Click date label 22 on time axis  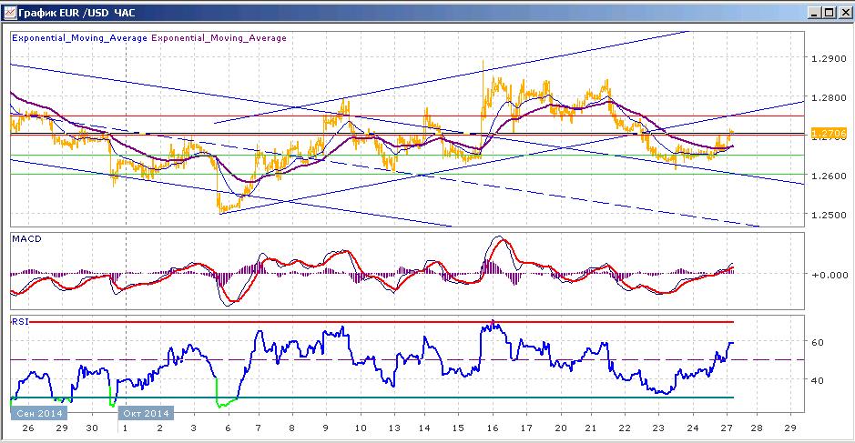coord(625,428)
